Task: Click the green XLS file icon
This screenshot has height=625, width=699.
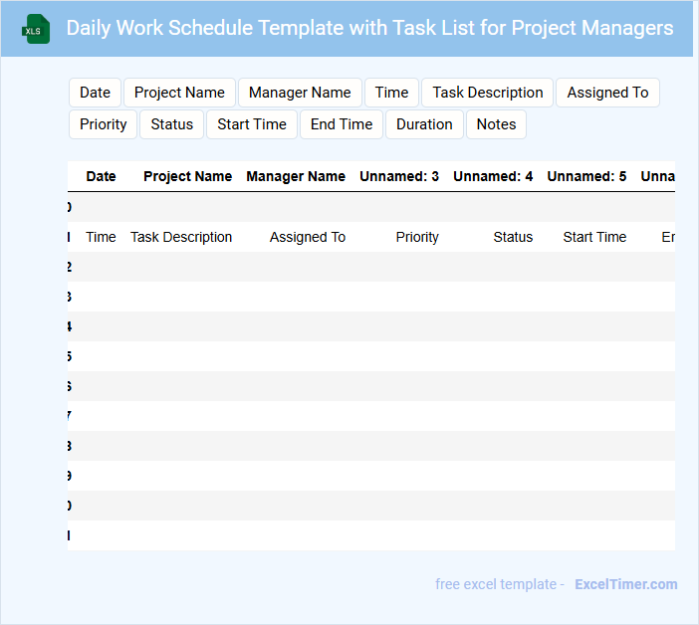Action: coord(36,29)
